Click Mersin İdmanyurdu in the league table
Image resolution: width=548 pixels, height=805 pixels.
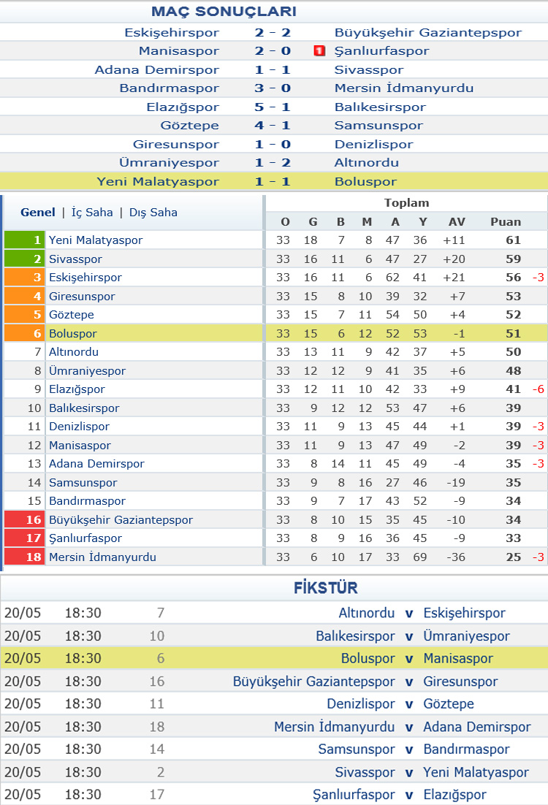(102, 557)
